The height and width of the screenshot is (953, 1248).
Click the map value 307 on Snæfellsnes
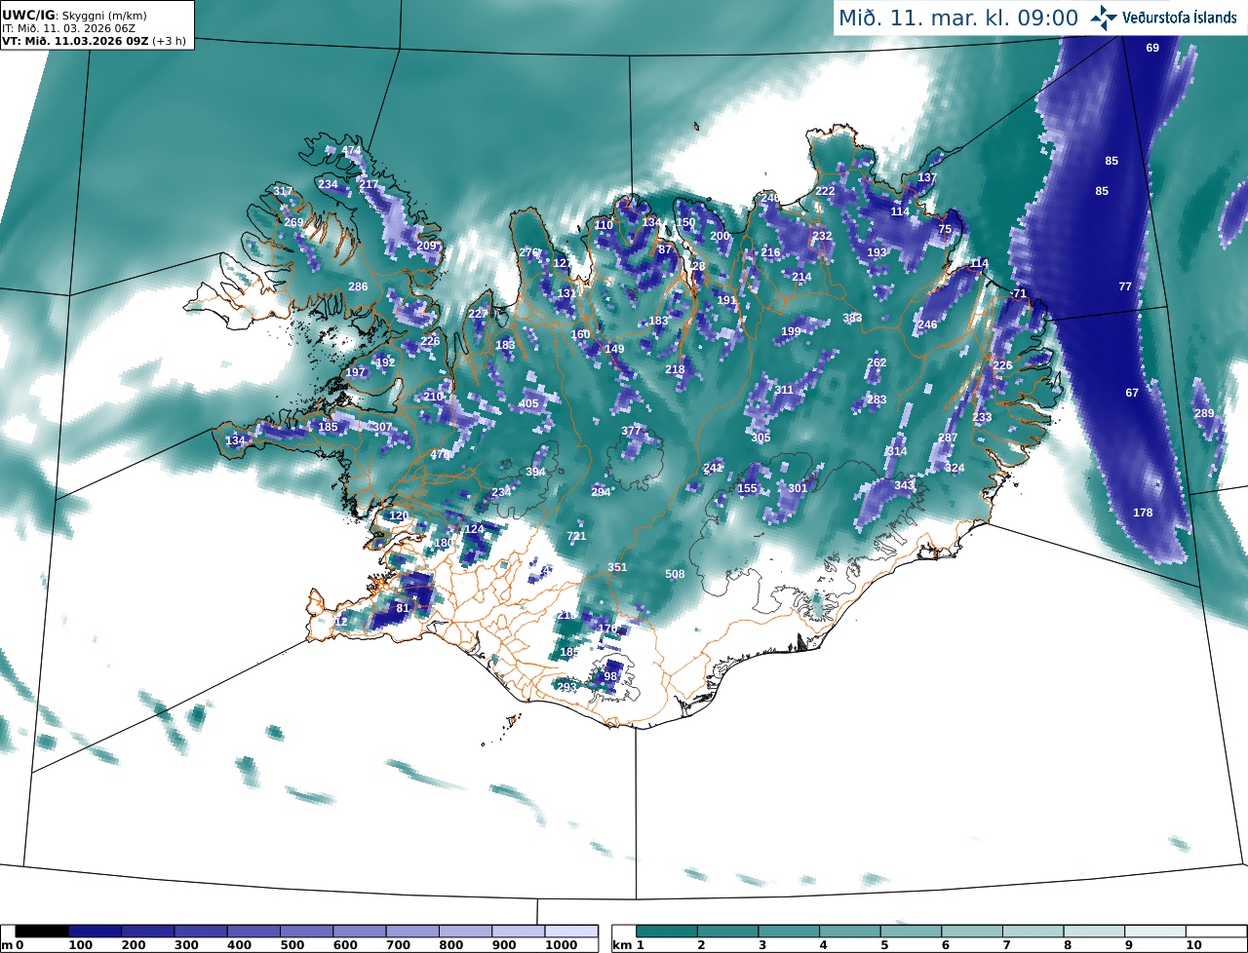pos(383,427)
